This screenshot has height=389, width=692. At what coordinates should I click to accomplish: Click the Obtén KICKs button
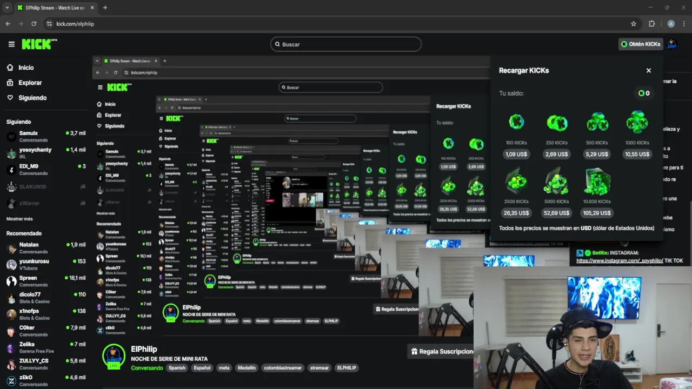pos(641,44)
